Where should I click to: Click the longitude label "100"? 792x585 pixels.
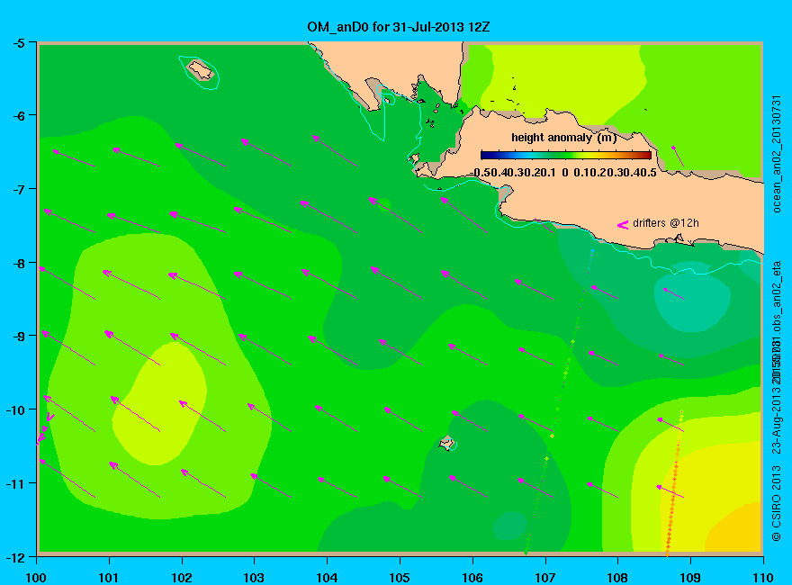pyautogui.click(x=36, y=578)
